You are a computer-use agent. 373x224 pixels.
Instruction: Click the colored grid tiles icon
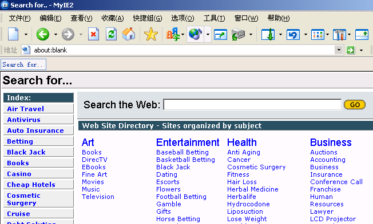coord(318,34)
